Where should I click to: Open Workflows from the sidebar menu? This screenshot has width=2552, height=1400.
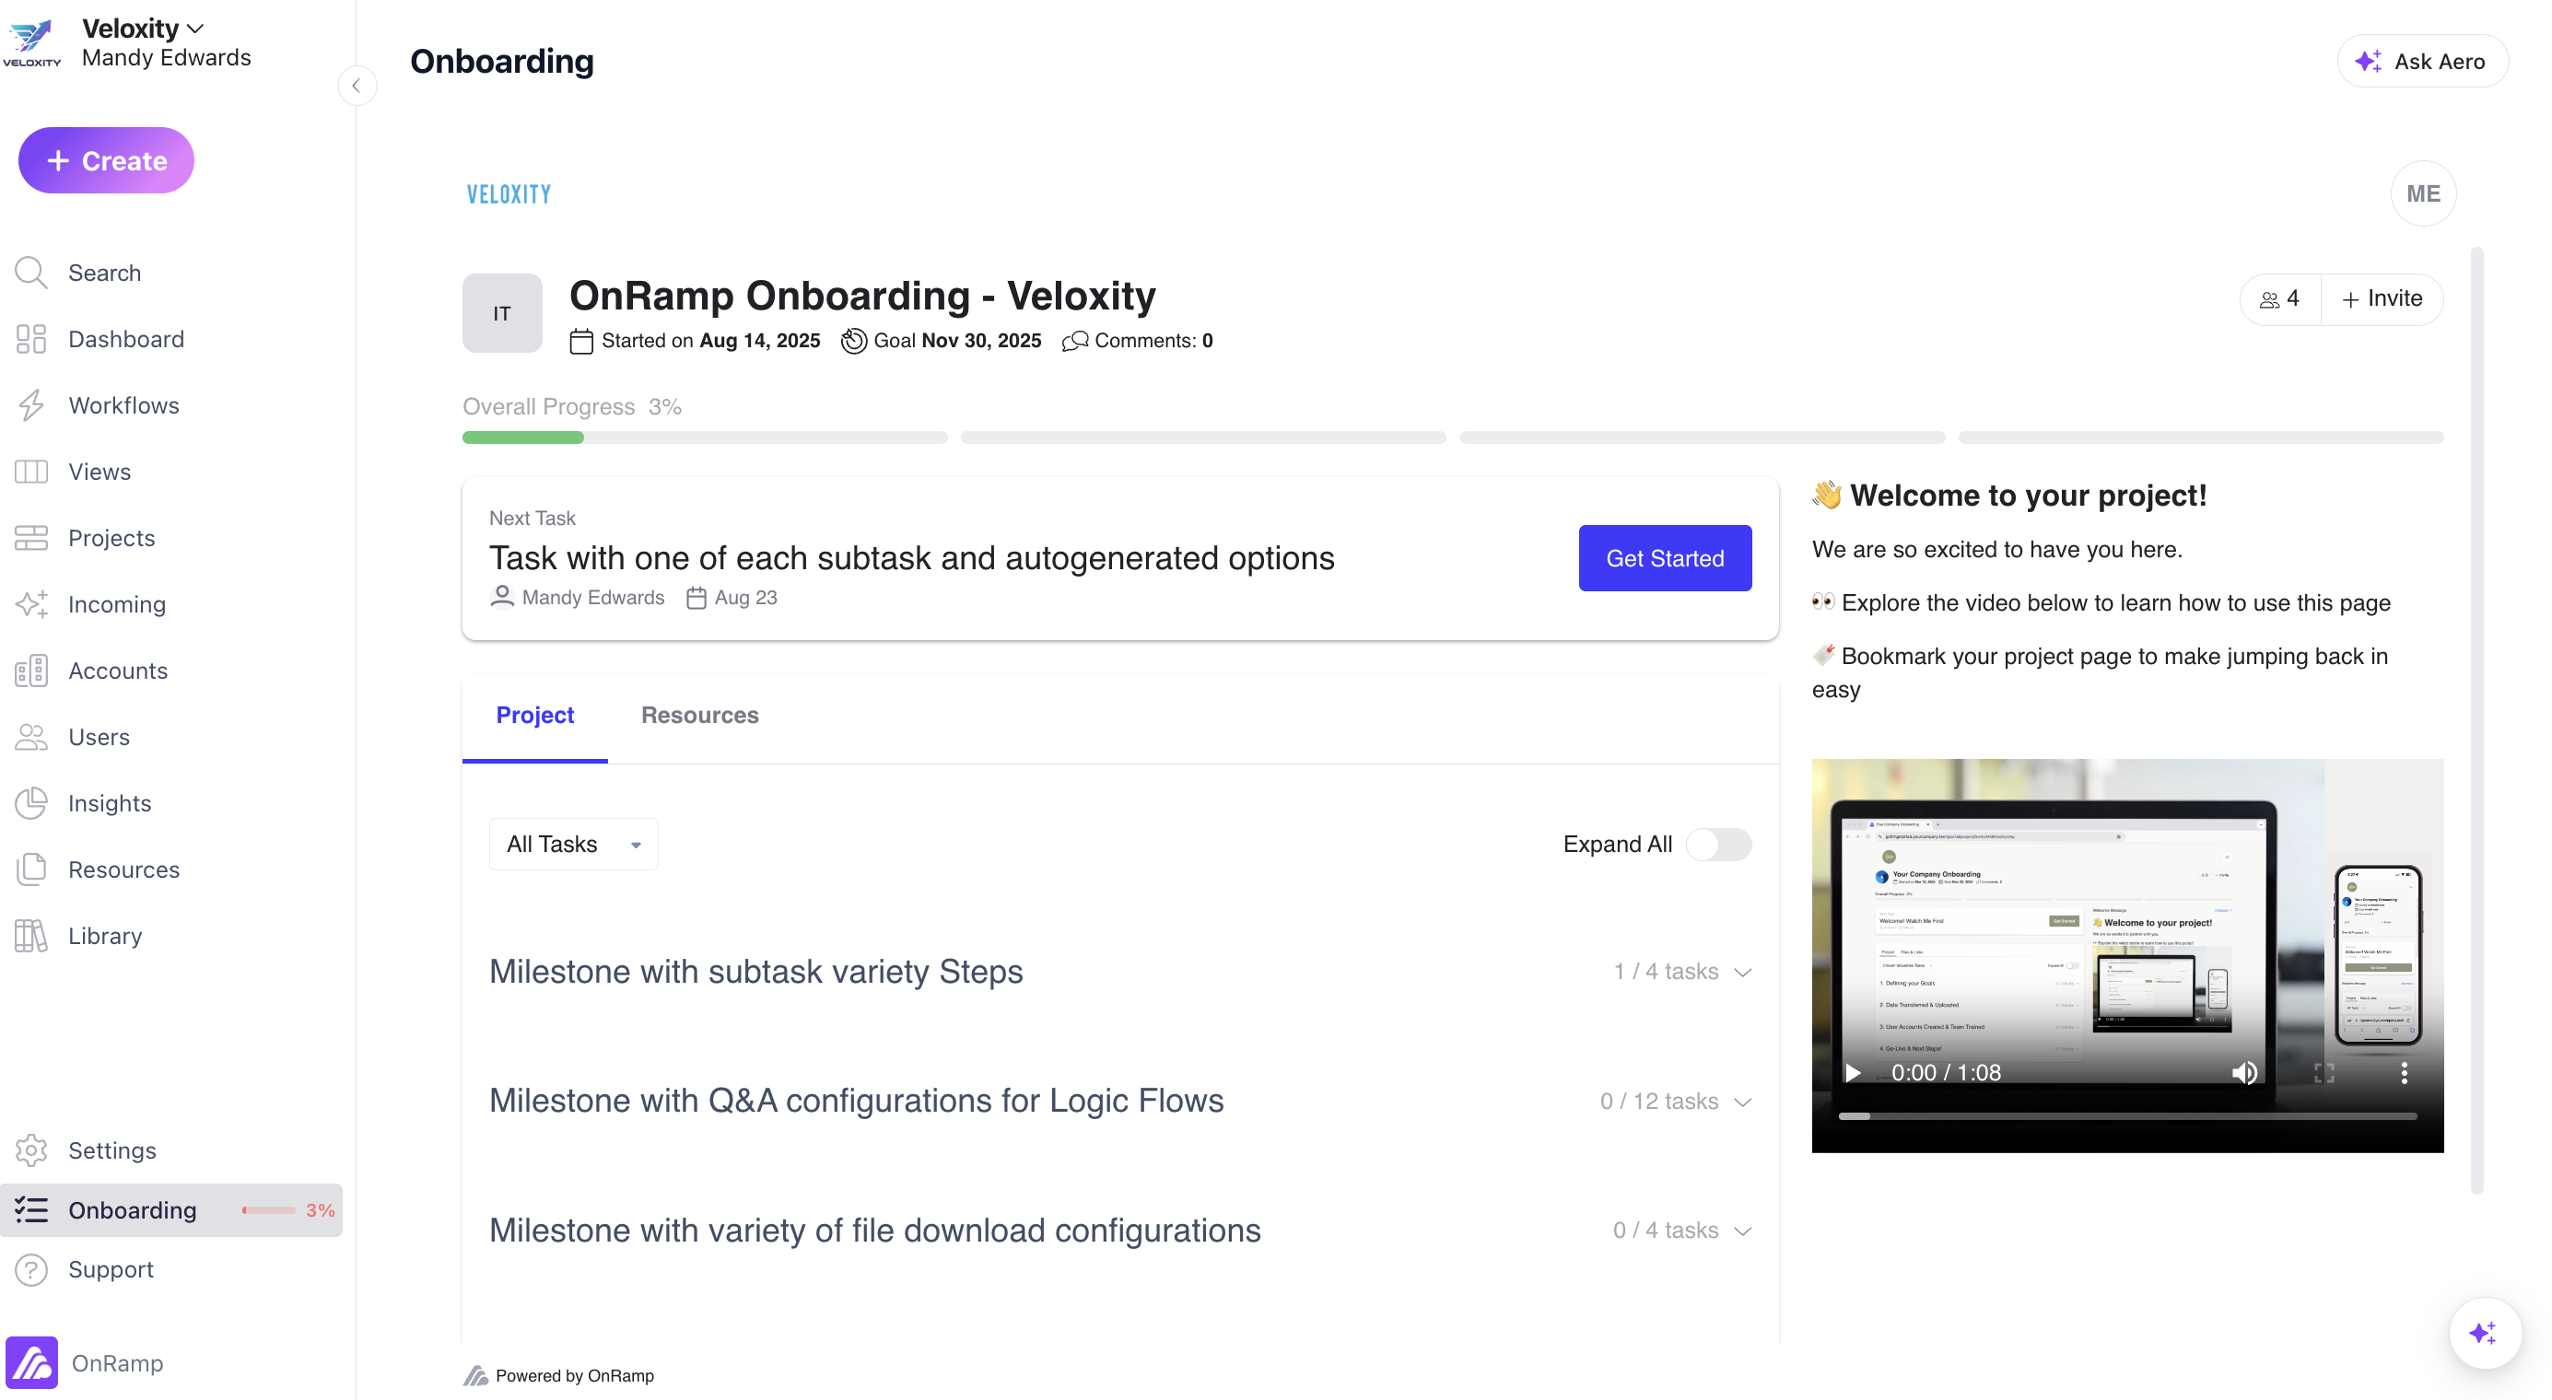(123, 405)
